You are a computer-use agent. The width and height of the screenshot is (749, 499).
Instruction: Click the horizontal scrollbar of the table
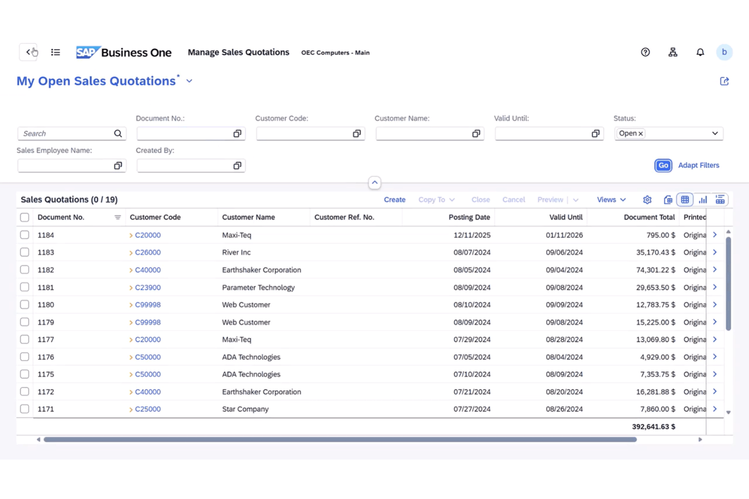340,439
